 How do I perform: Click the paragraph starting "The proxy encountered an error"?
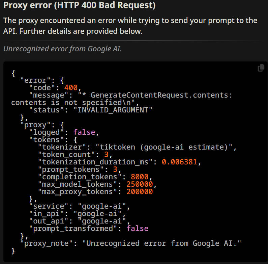click(130, 26)
